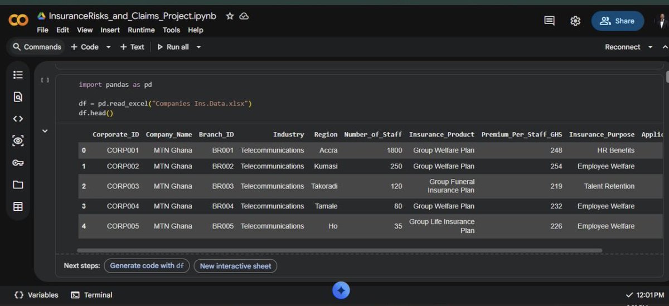669x306 pixels.
Task: Click the Gemini sparkle button
Action: [341, 290]
